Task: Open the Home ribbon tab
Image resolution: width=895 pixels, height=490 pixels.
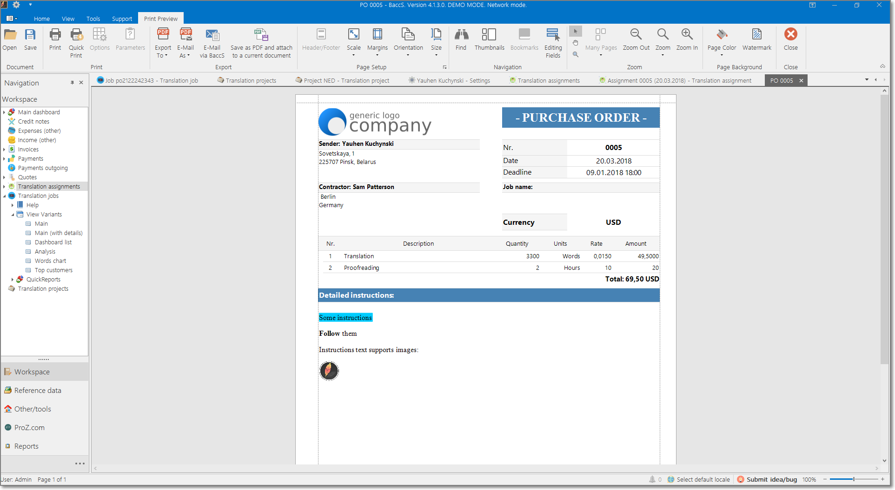Action: pyautogui.click(x=42, y=19)
